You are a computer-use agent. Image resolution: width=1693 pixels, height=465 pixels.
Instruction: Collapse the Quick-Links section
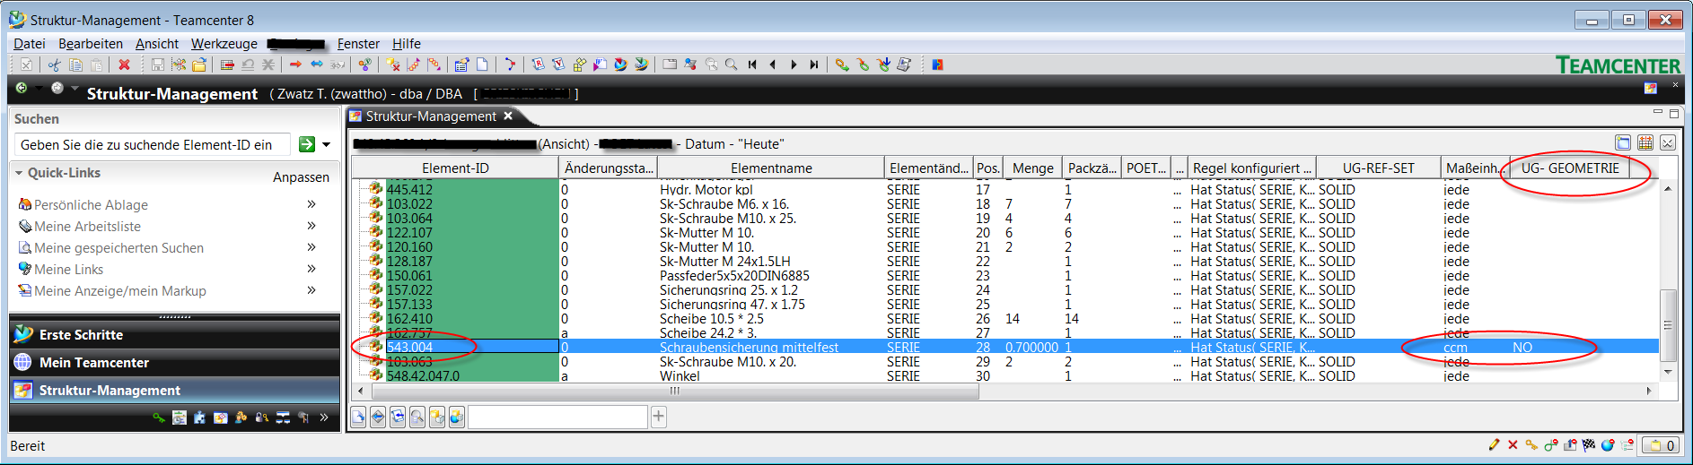[x=19, y=173]
